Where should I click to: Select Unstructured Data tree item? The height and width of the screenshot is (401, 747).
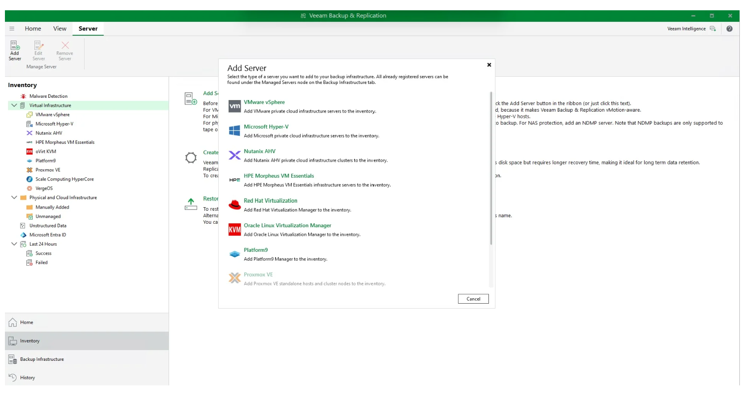(48, 226)
